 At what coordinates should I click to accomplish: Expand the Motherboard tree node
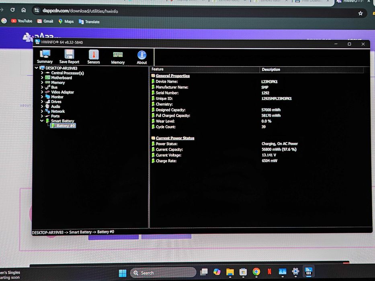tap(42, 77)
